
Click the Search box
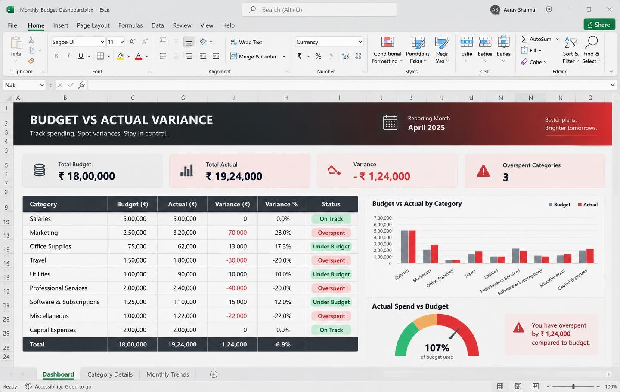(x=319, y=9)
